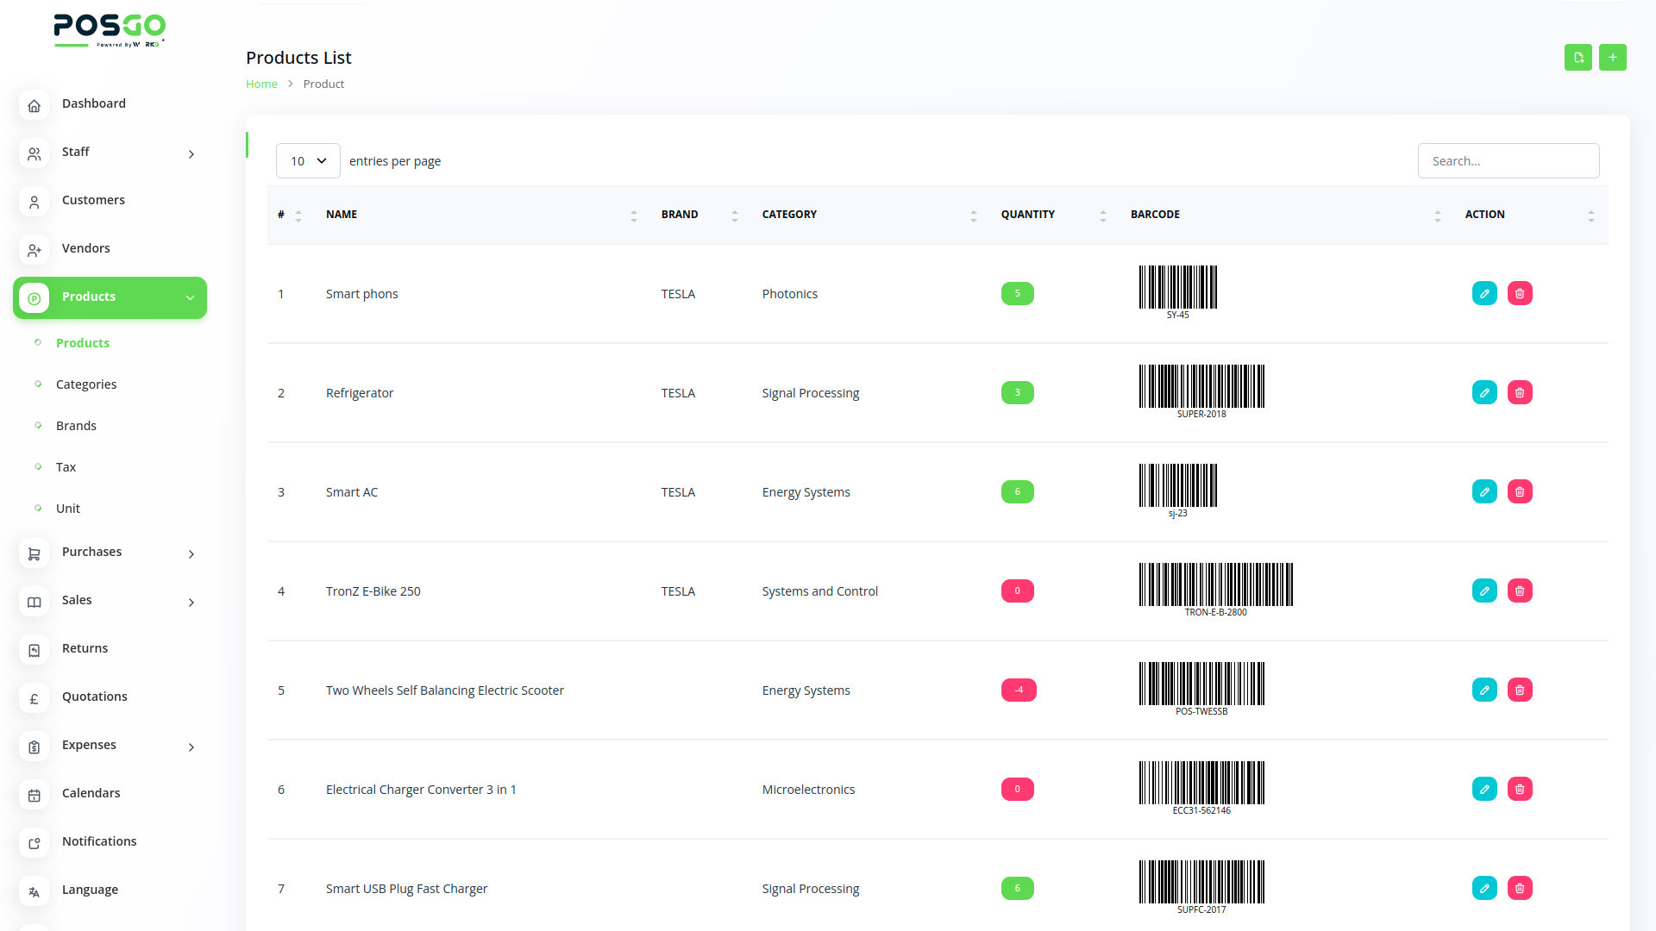1656x931 pixels.
Task: Delete the Smart AC product
Action: click(x=1520, y=491)
